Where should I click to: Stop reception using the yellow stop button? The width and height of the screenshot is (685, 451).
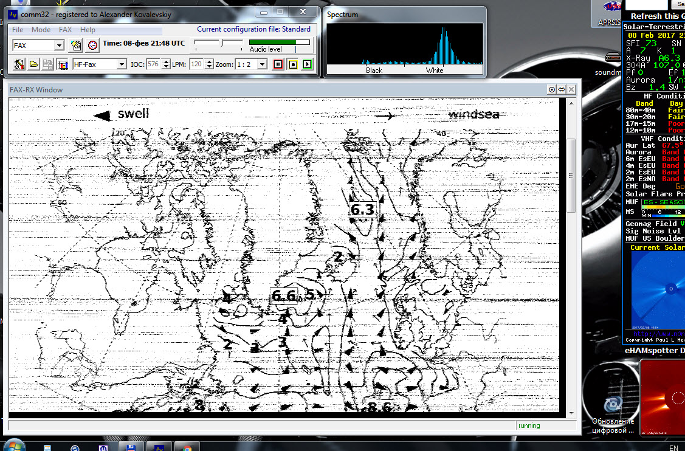point(292,64)
